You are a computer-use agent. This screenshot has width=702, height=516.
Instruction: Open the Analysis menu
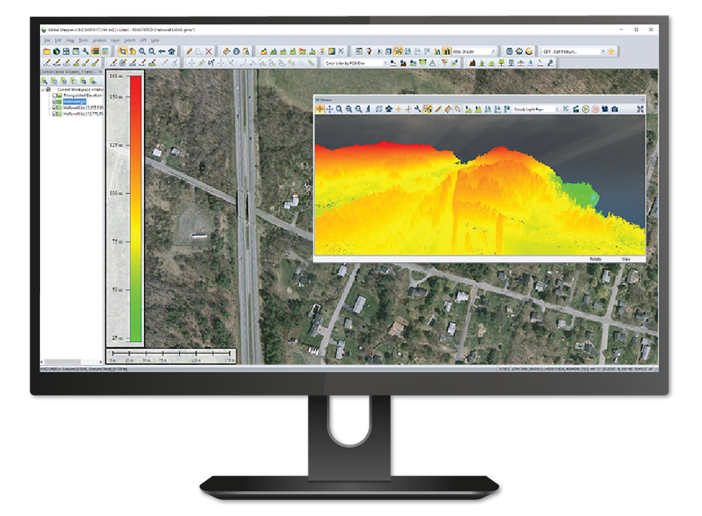coord(98,40)
